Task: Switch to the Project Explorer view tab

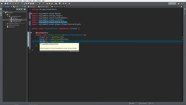Action: pyautogui.click(x=16, y=7)
